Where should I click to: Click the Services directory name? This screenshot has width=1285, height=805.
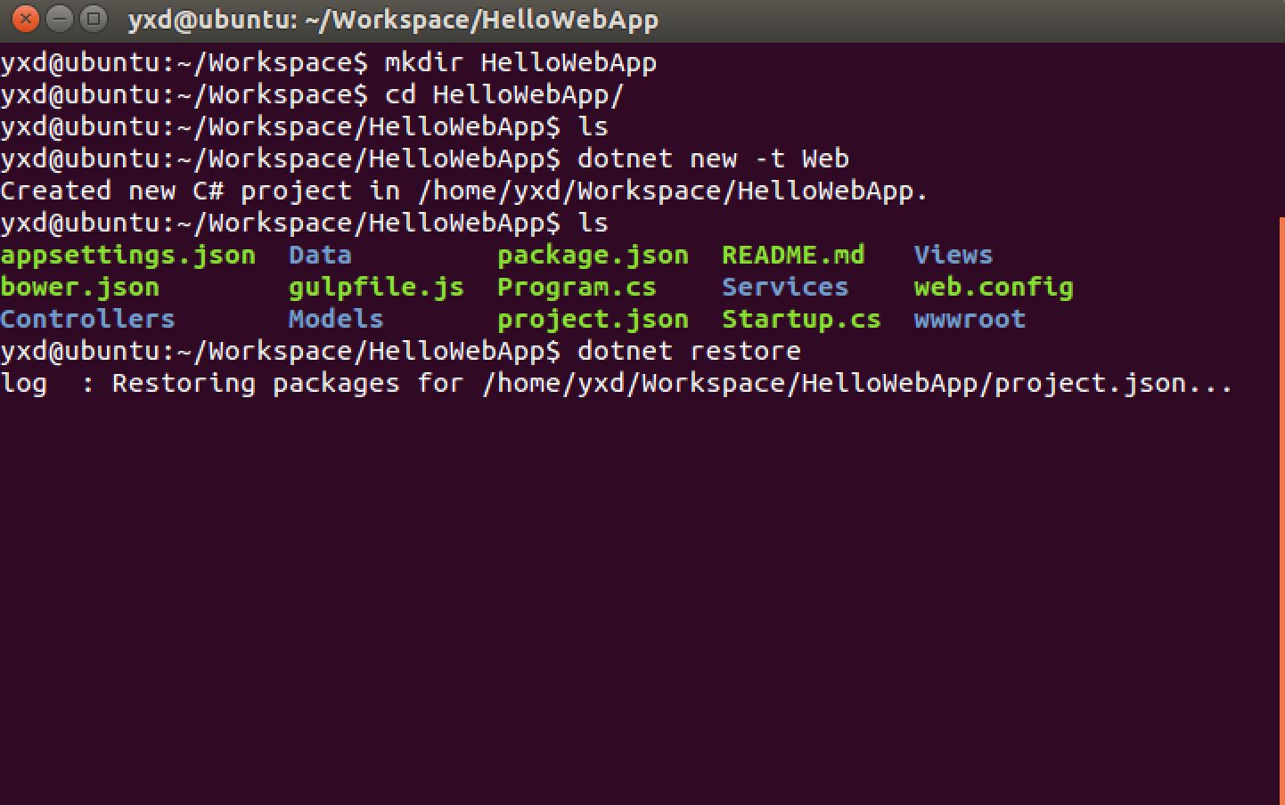pos(785,288)
